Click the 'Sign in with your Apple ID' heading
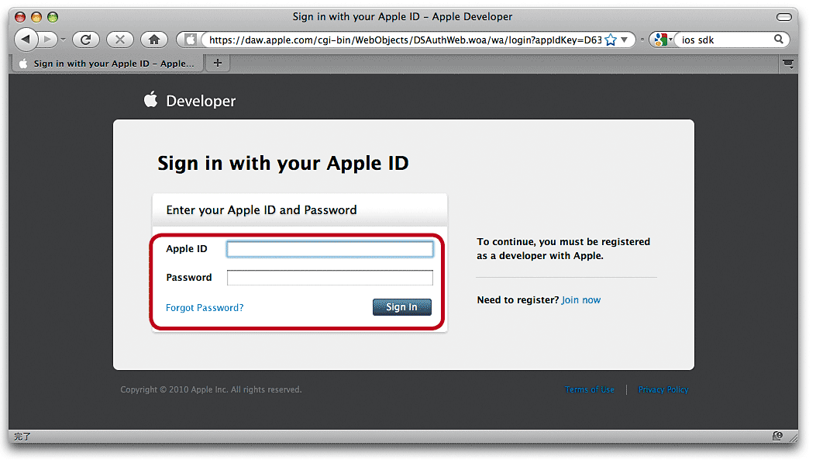 (283, 164)
